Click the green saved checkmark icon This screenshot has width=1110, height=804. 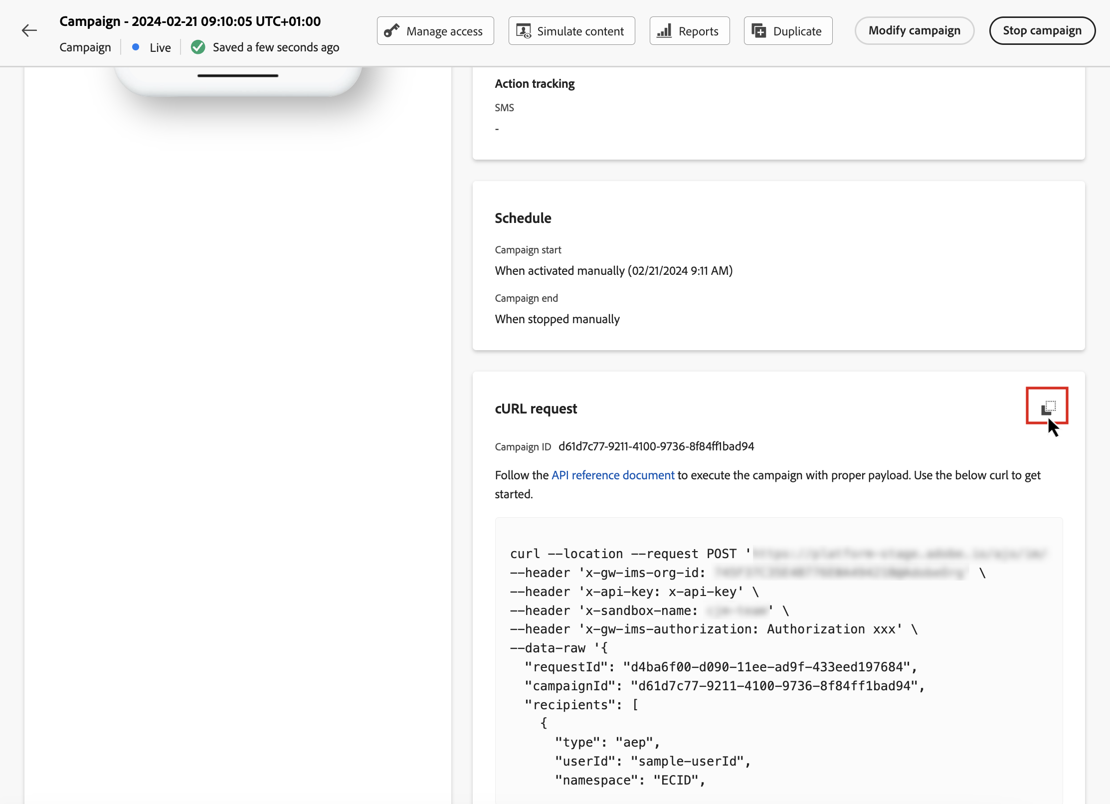point(198,47)
